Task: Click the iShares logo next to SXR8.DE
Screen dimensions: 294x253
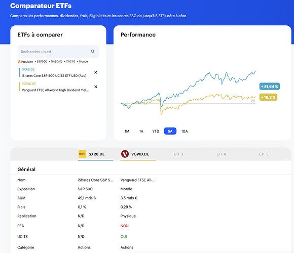Action: (x=82, y=154)
